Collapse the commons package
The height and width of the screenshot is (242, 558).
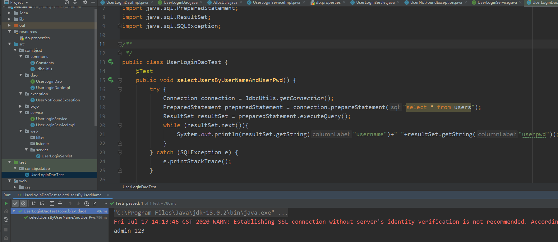(21, 57)
